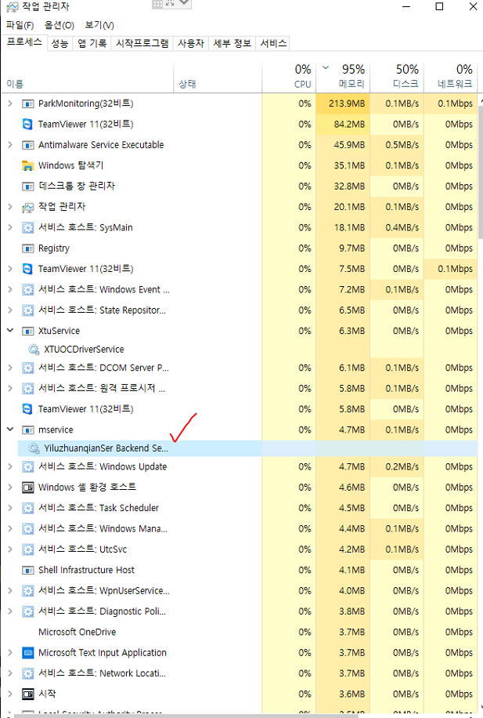
Task: Select the 213.9MB memory cell
Action: [343, 104]
